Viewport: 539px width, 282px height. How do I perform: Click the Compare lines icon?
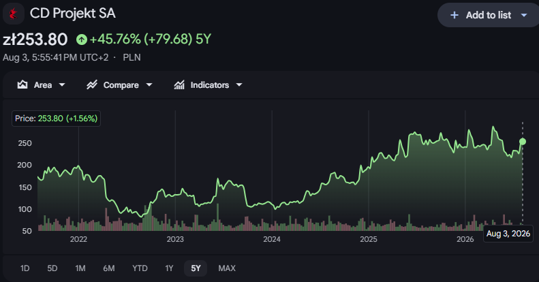pyautogui.click(x=92, y=84)
